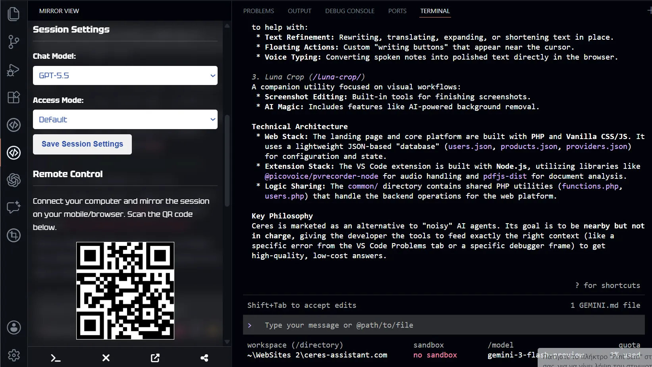Switch to the PROBLEMS tab
Screen dimensions: 652x367
(258, 11)
